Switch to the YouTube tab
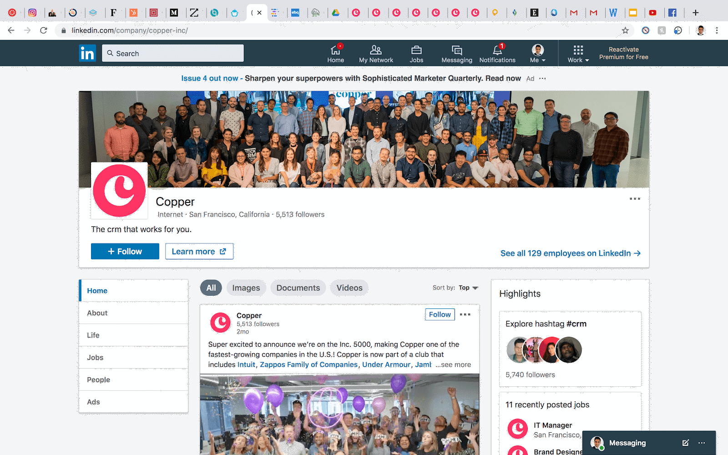The height and width of the screenshot is (455, 728). click(652, 13)
